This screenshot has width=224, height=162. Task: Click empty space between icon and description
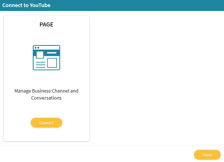click(46, 79)
